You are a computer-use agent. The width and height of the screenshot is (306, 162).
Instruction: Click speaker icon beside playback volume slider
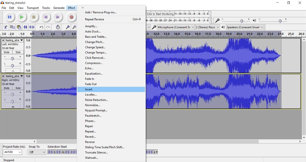[x=254, y=21]
